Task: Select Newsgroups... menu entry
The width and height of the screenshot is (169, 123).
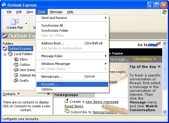Action: (x=72, y=76)
